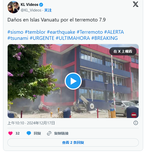Open the #sismo hashtag
The height and width of the screenshot is (155, 149).
click(15, 32)
